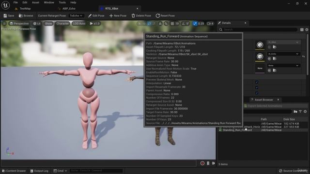Use selected asset arrow icon under IK_Echo
The width and height of the screenshot is (310, 174).
(x=269, y=58)
